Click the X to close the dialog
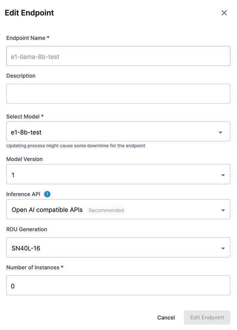Viewport: 237px width, 330px height. coord(224,13)
